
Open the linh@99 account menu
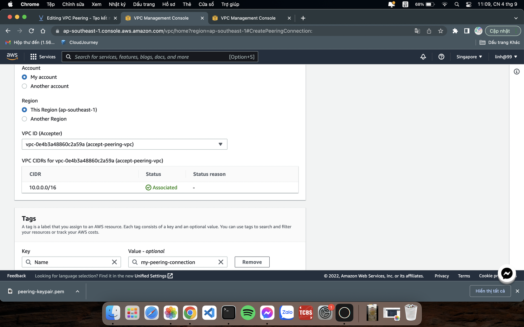pos(506,57)
